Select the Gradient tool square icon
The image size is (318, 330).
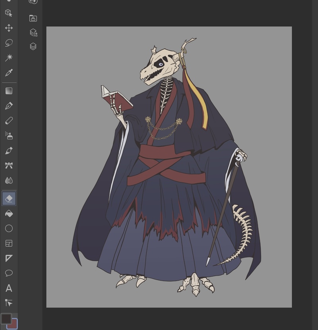tap(9, 91)
